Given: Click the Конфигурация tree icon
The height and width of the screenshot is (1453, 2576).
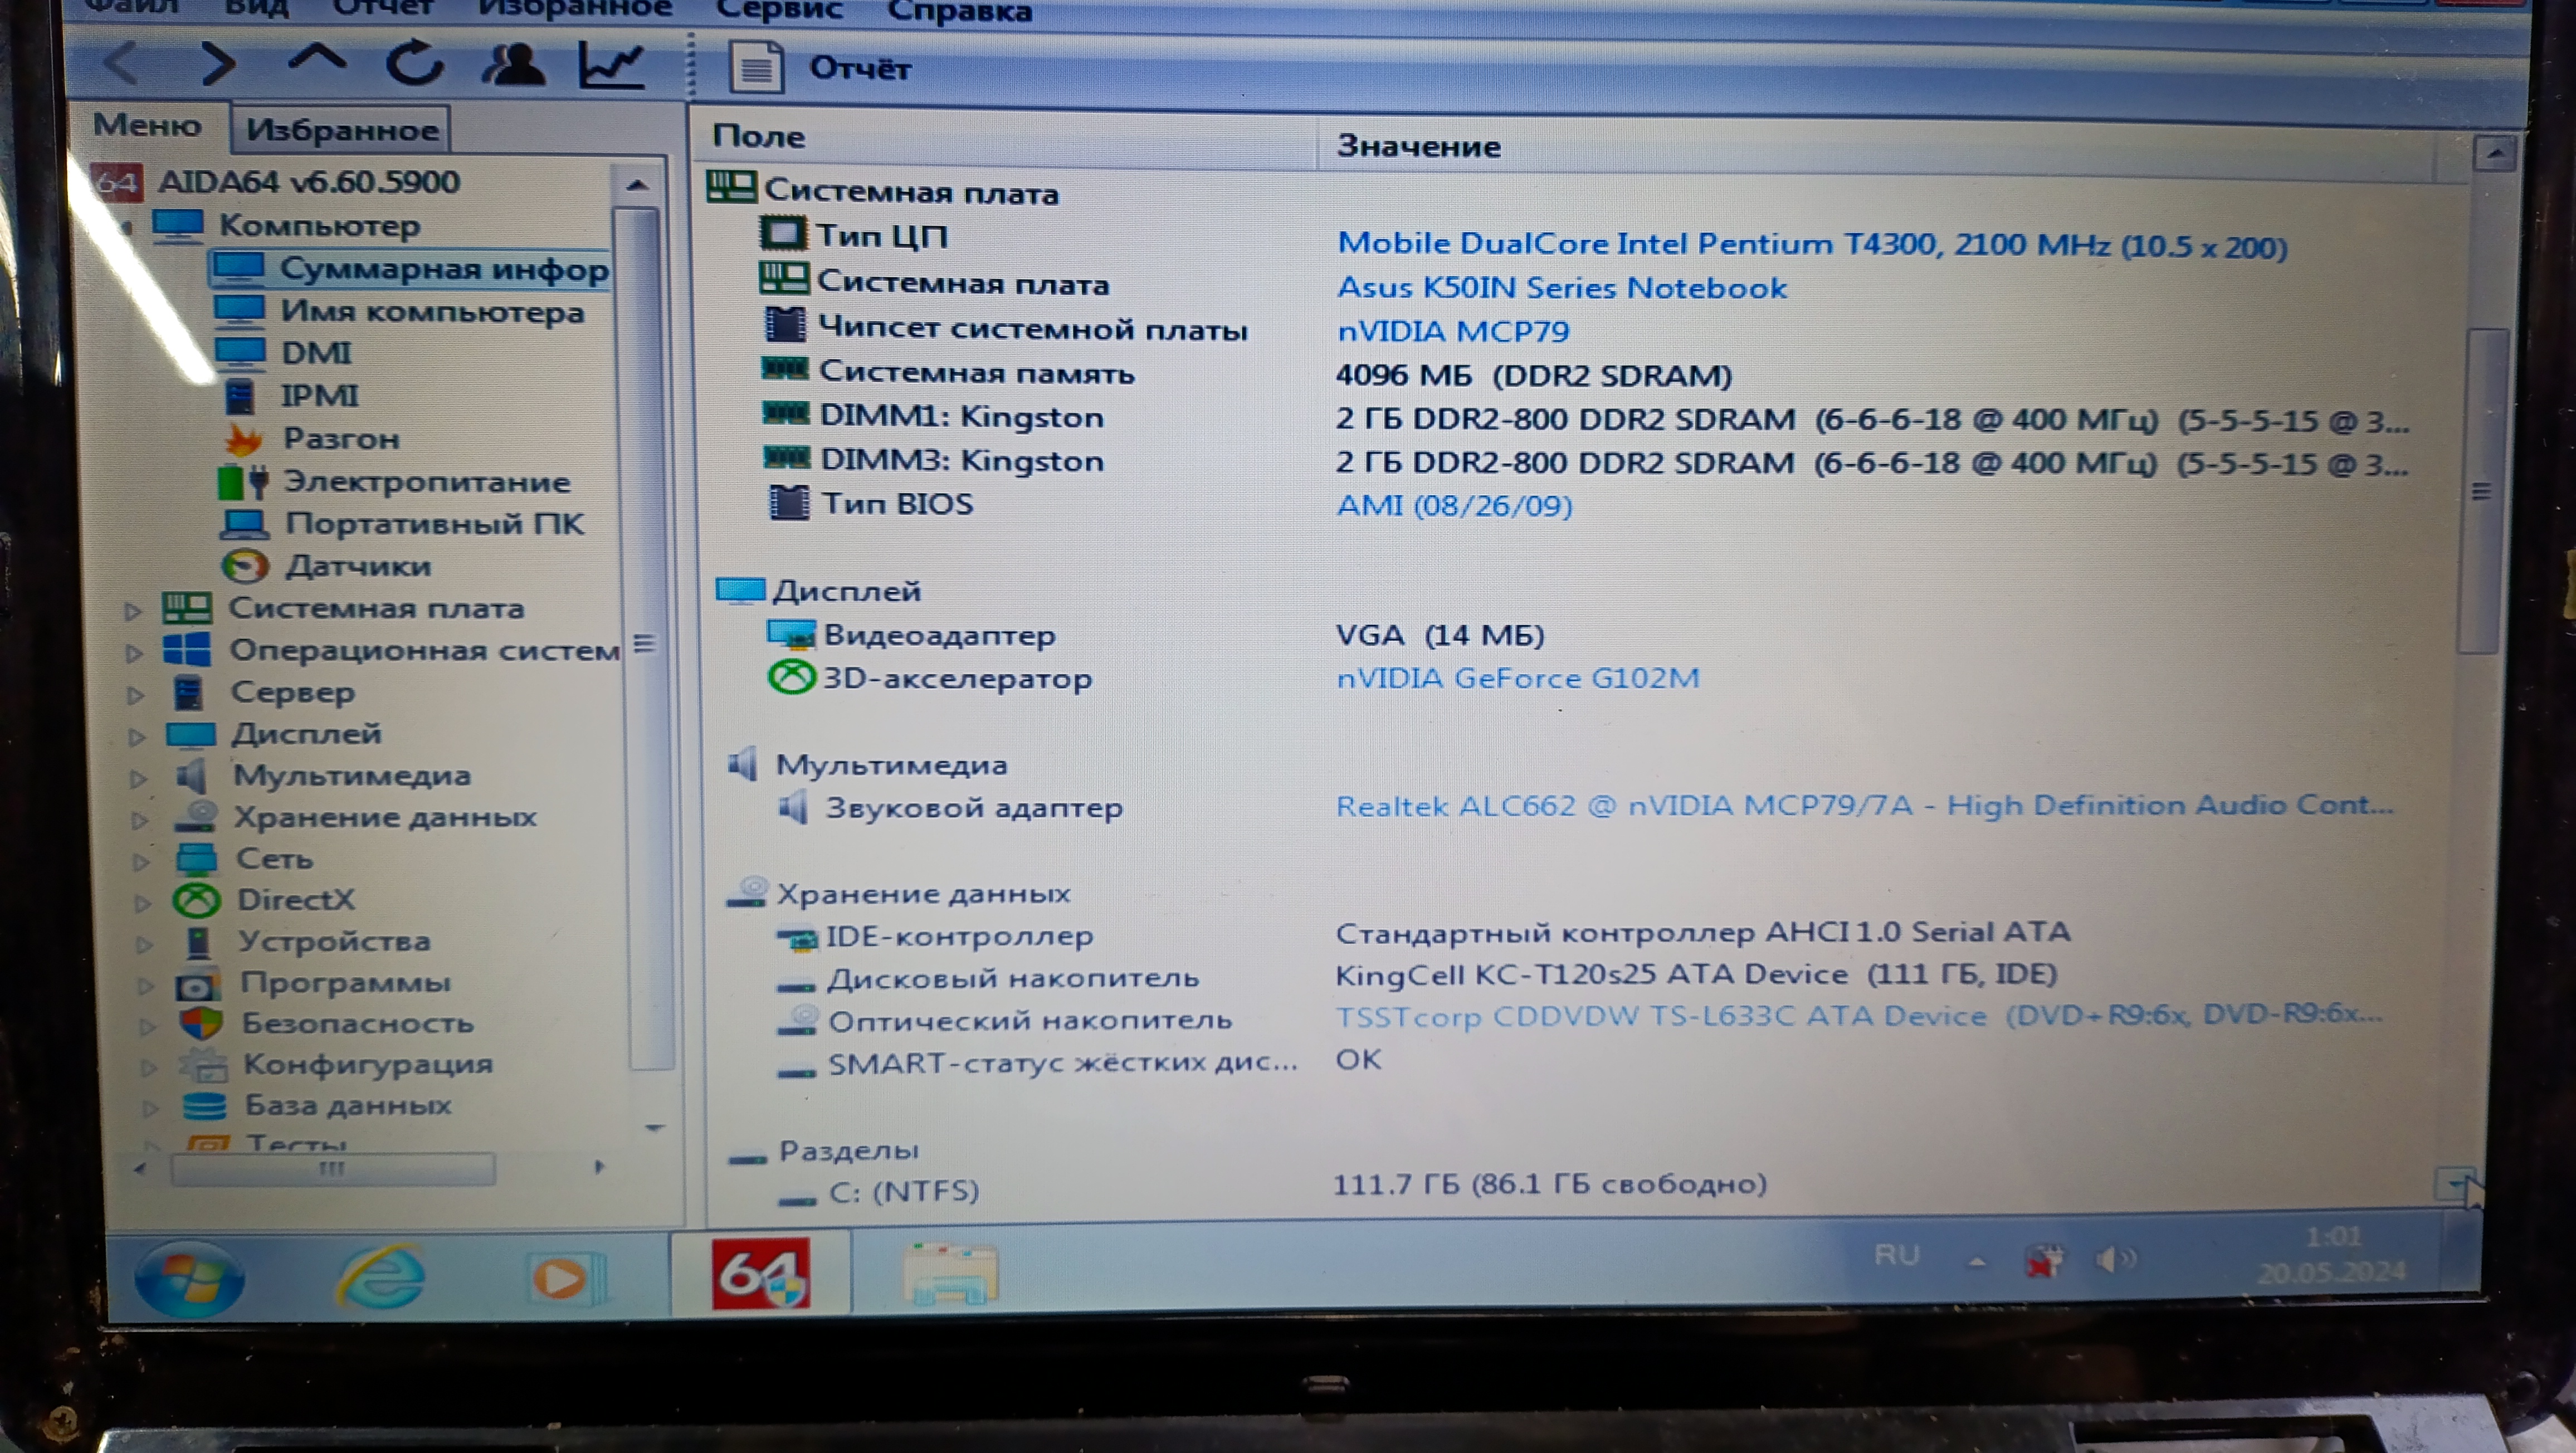Looking at the screenshot, I should [203, 1065].
